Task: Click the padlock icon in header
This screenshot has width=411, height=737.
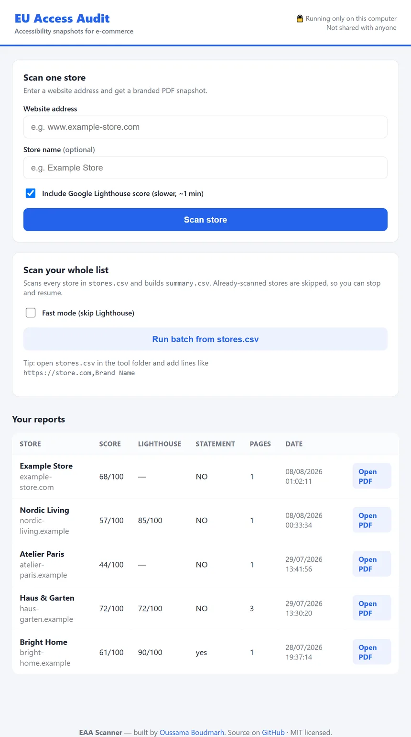Action: [300, 19]
